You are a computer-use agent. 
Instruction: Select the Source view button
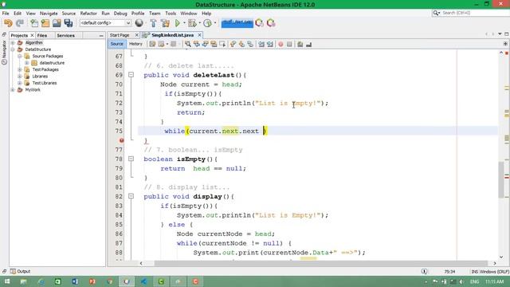pos(117,44)
